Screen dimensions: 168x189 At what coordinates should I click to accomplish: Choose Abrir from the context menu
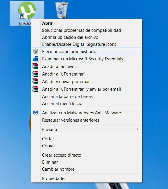point(86,23)
